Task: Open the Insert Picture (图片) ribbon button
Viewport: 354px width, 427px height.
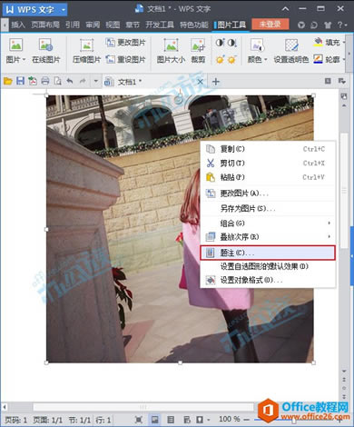Action: 15,51
